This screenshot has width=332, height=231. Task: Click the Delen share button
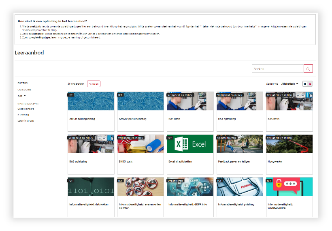[x=94, y=84]
